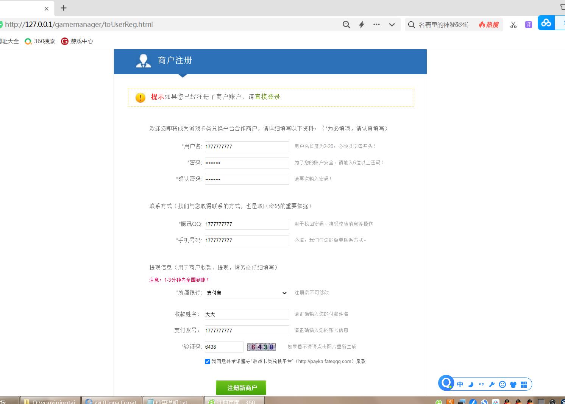Expand the address bar dropdown chevron
The width and height of the screenshot is (565, 404).
392,25
